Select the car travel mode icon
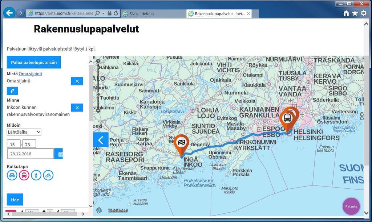 pos(12,175)
